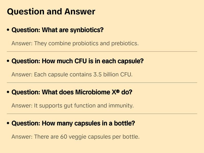204x153 pixels.
Task: Click the divider line below the gut function answer
Action: tap(102, 114)
